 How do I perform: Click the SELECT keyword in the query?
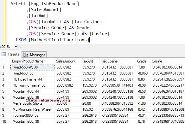click(x=18, y=3)
